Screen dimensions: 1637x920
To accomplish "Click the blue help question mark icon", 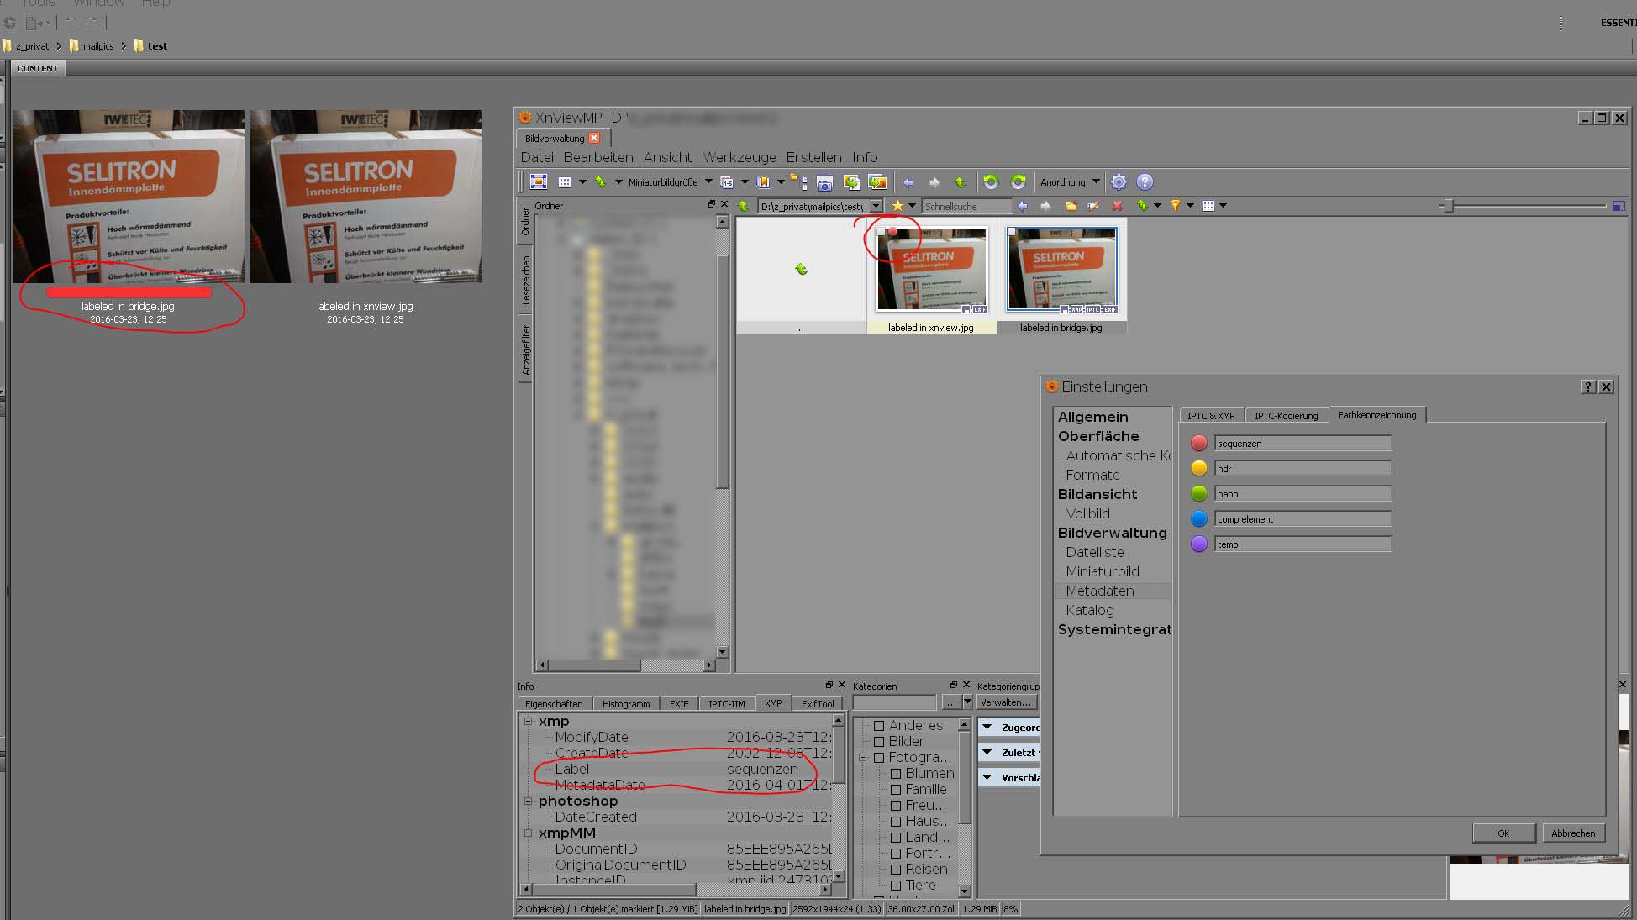I will [x=1145, y=181].
